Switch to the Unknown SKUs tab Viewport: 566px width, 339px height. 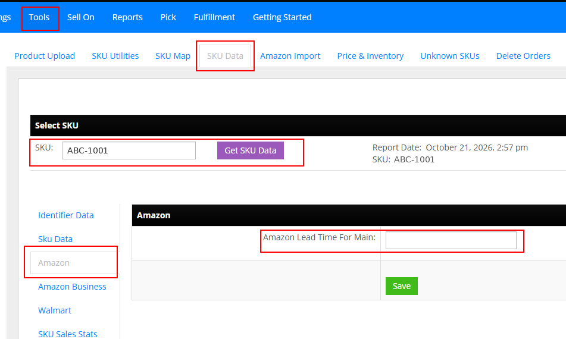[x=450, y=56]
